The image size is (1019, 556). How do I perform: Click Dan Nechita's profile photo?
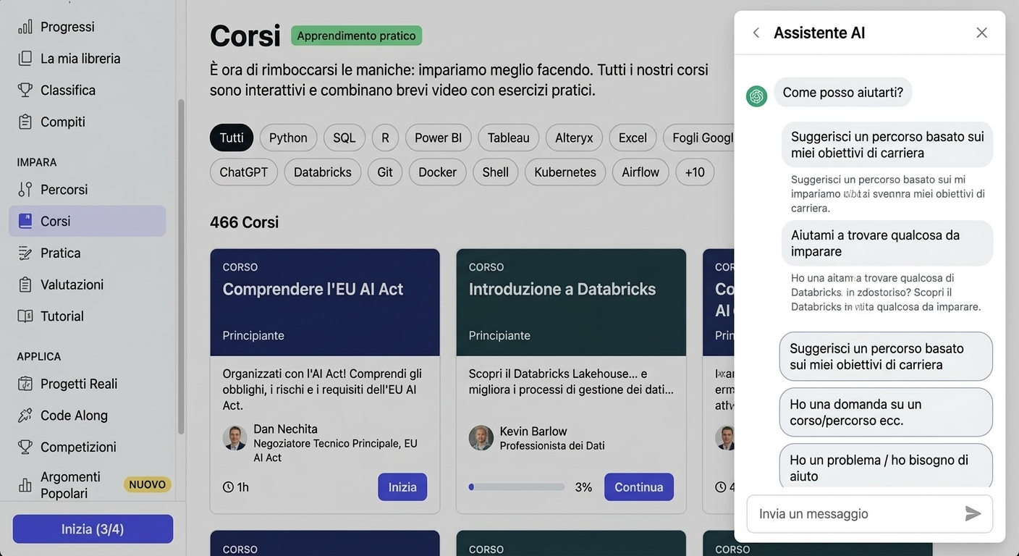point(234,438)
